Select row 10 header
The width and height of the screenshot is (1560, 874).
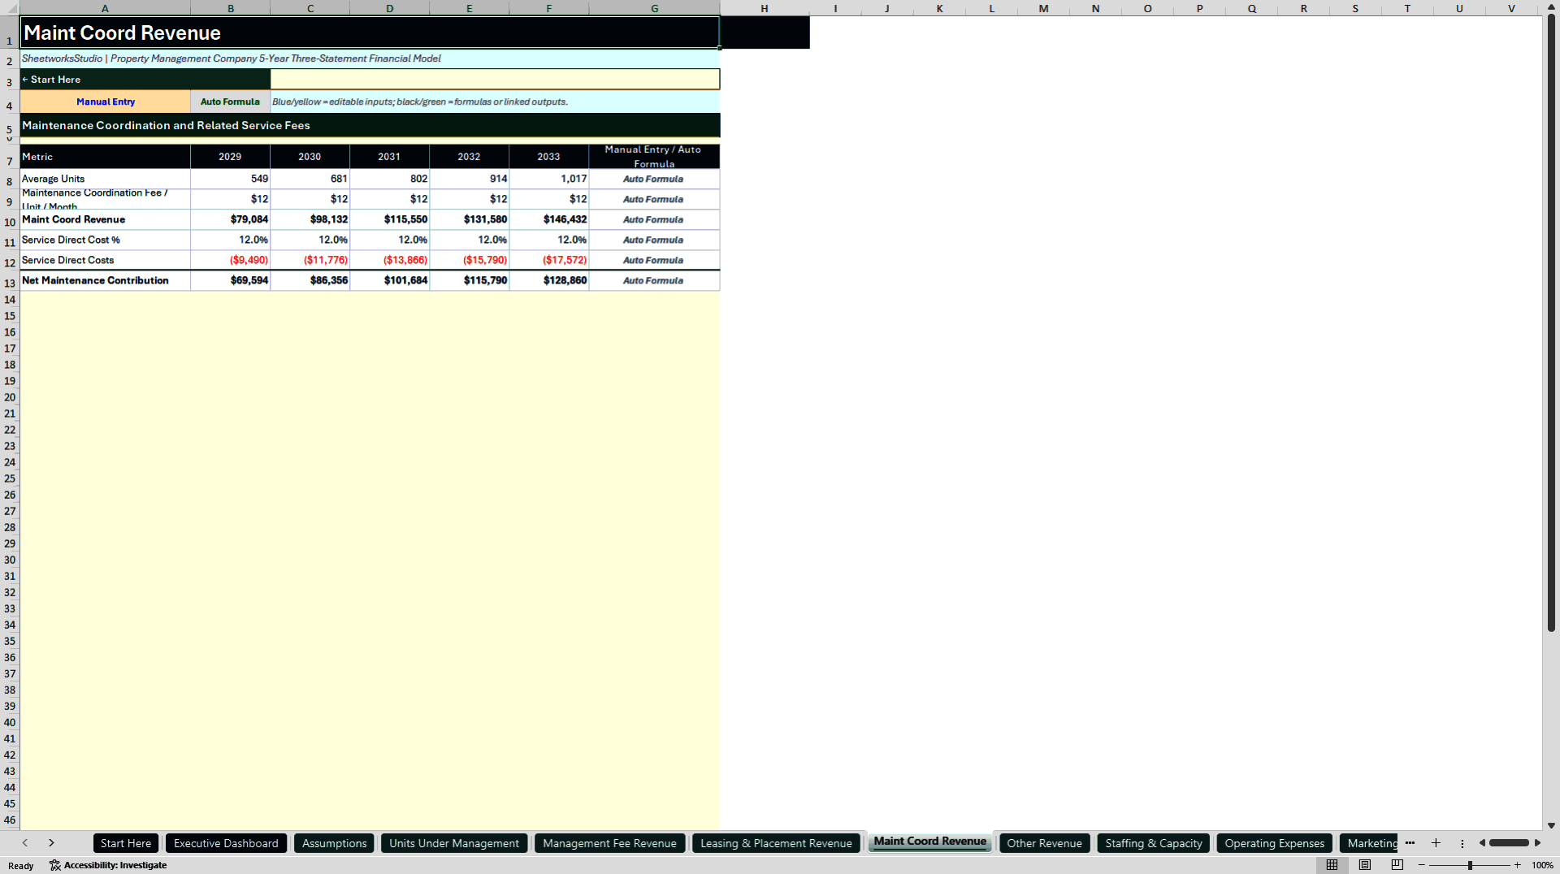pos(10,221)
